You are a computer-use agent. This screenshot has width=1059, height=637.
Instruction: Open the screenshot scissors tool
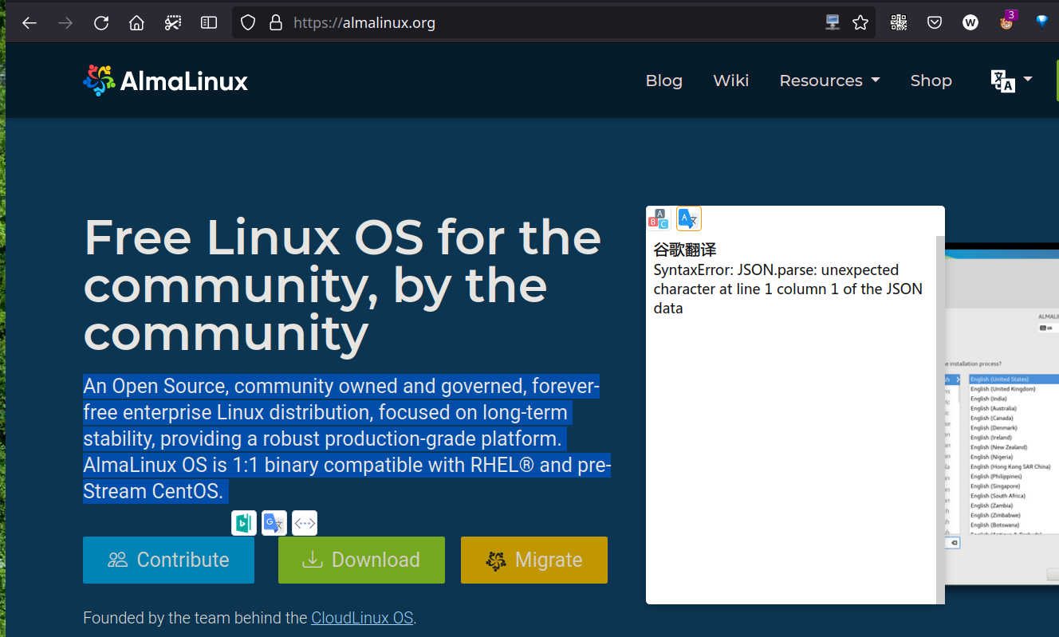[x=172, y=23]
